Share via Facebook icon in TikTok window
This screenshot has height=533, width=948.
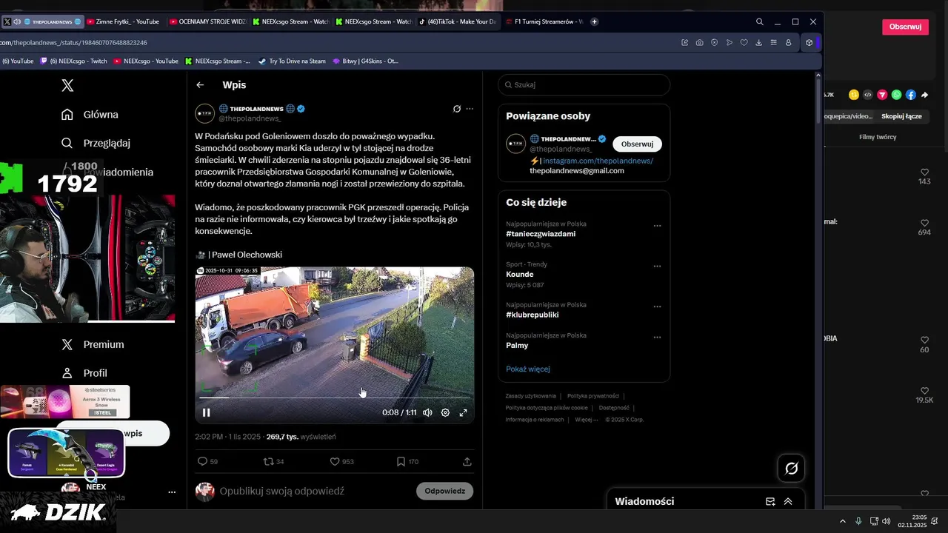click(911, 95)
